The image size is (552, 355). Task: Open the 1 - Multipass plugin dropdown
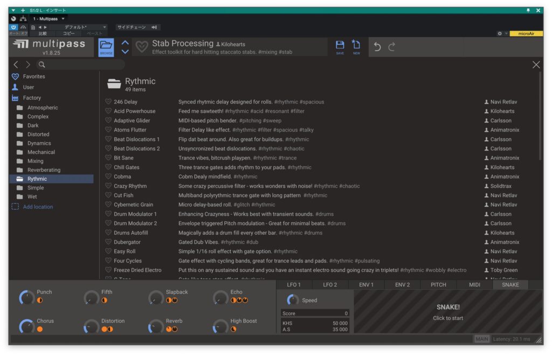coord(49,18)
